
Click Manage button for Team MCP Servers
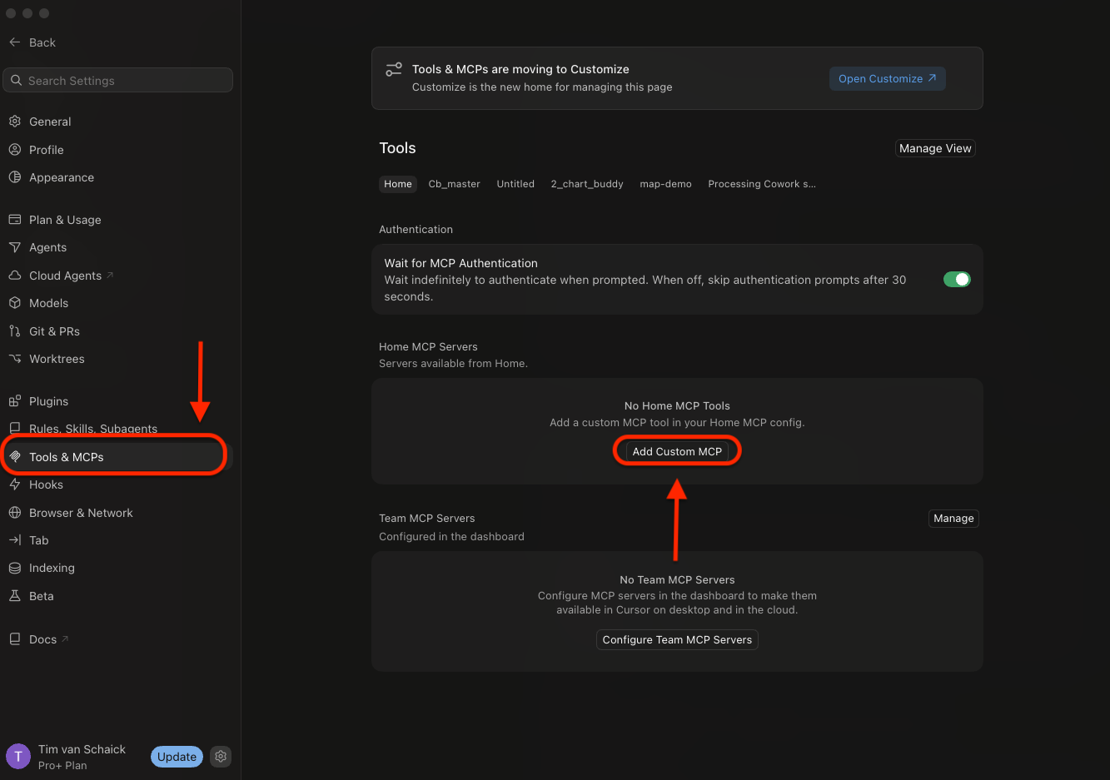point(953,518)
